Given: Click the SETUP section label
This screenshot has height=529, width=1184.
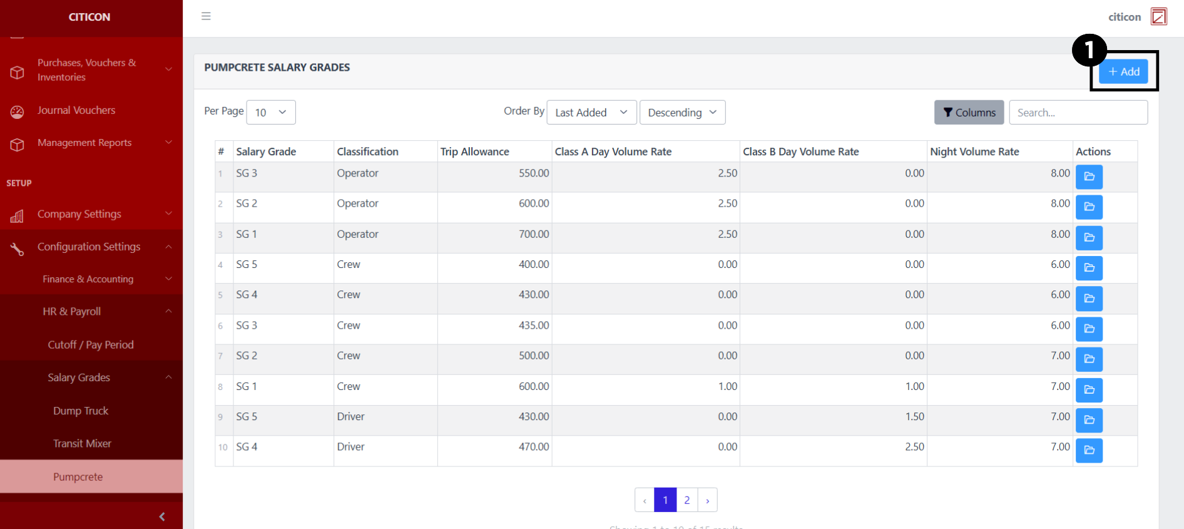Looking at the screenshot, I should tap(19, 183).
